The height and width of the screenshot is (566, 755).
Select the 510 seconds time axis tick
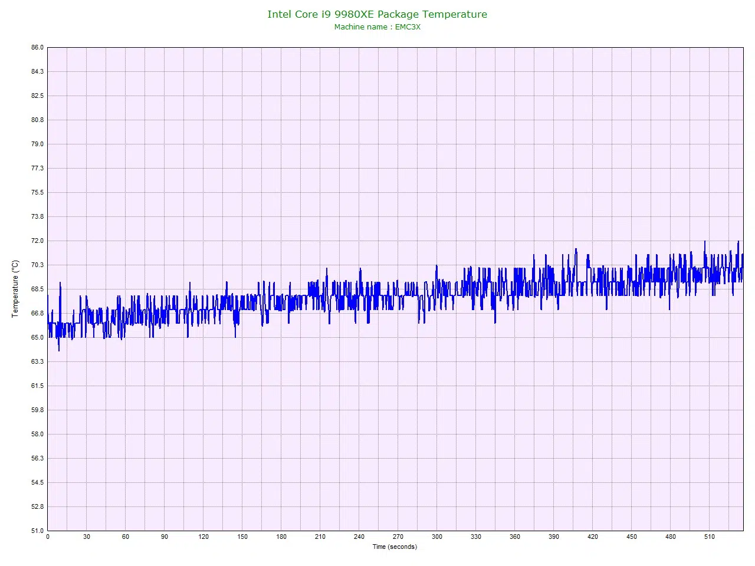pos(709,537)
